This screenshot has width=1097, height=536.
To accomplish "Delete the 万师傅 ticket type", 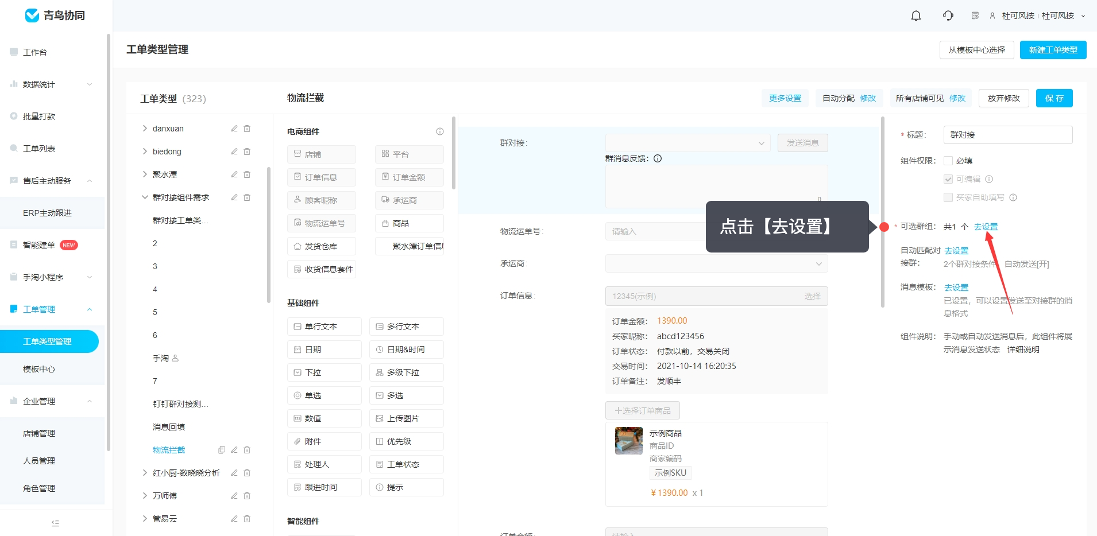I will tap(247, 496).
